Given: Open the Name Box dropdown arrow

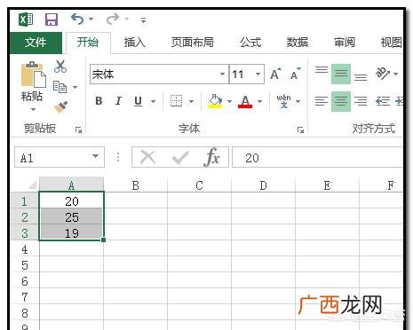Looking at the screenshot, I should pos(95,156).
